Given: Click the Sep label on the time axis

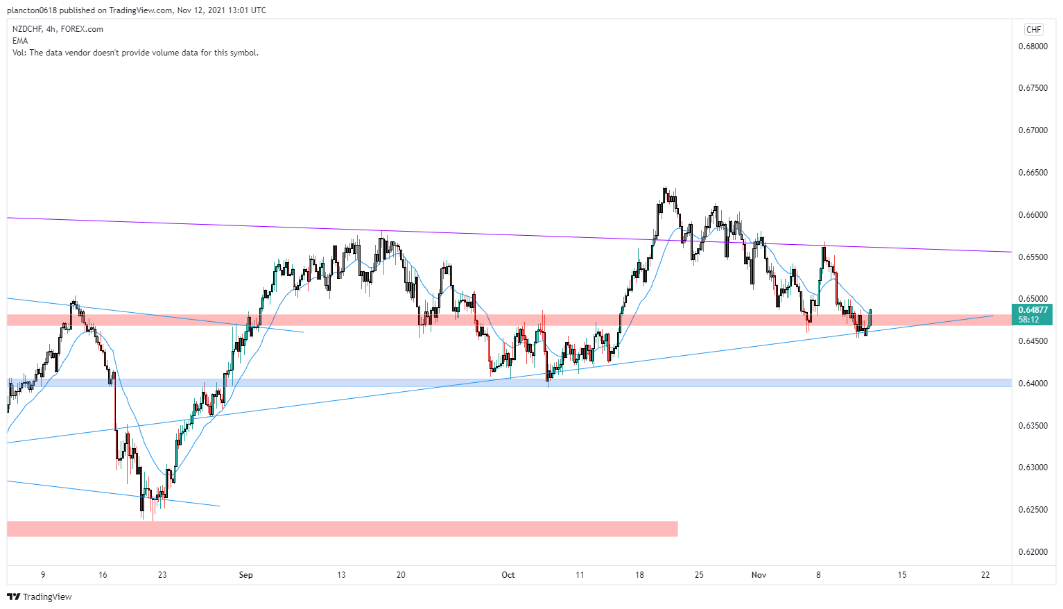Looking at the screenshot, I should point(245,575).
